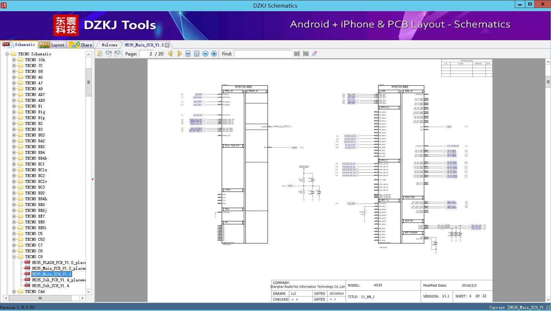The width and height of the screenshot is (551, 311).
Task: Expand the TECNO BC2c folder
Action: pyautogui.click(x=14, y=181)
